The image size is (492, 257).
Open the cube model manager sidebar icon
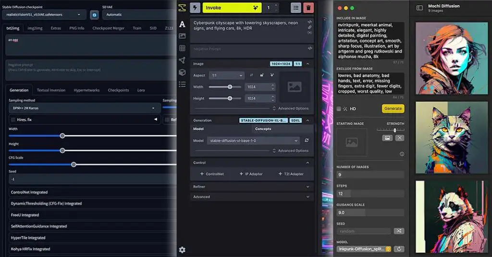tap(182, 72)
